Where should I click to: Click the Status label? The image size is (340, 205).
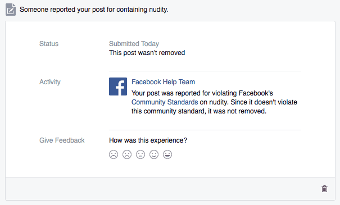(49, 44)
